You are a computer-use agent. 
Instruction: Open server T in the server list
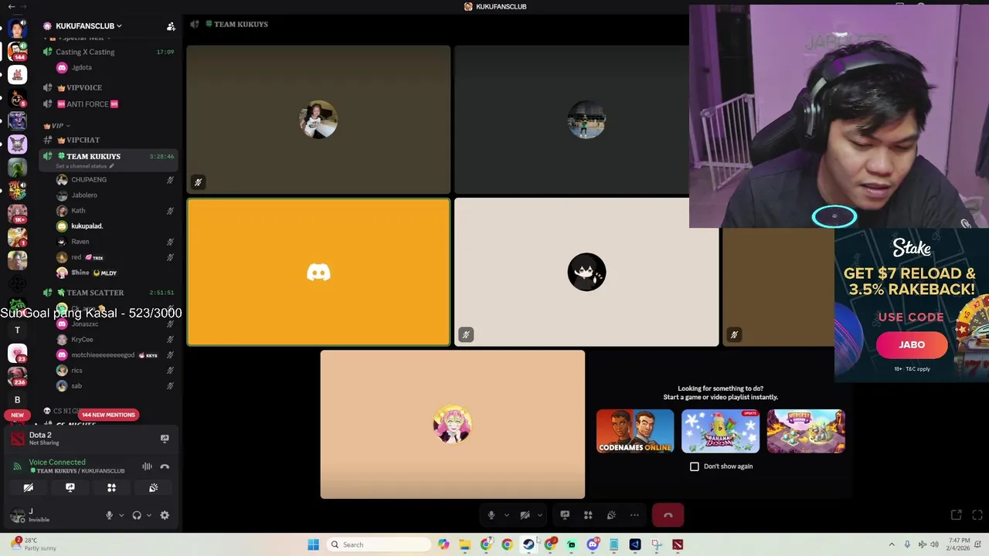click(x=17, y=330)
